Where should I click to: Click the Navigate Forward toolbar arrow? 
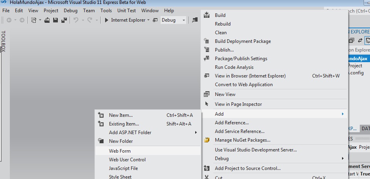click(22, 20)
